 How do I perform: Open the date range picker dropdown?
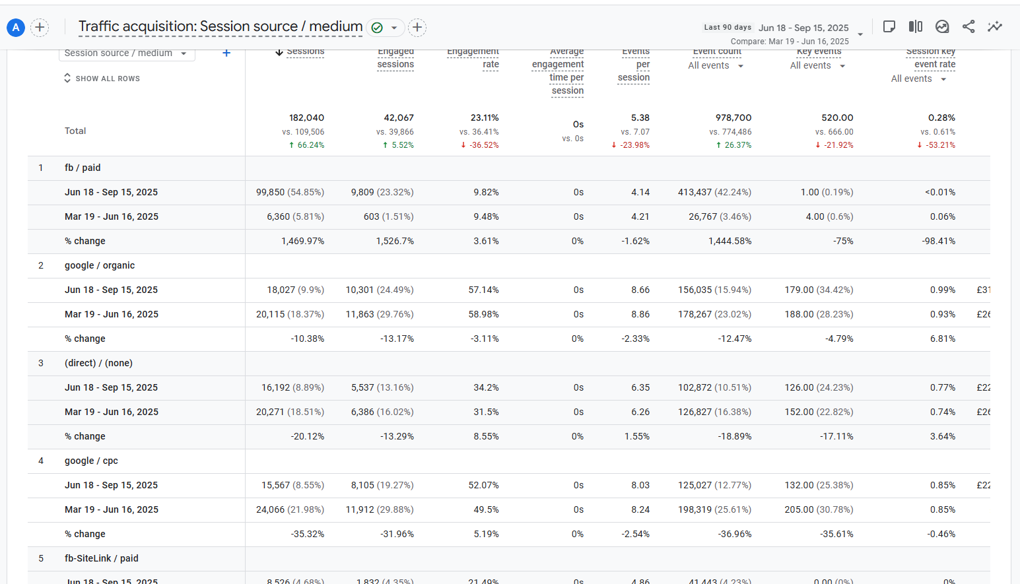point(860,34)
